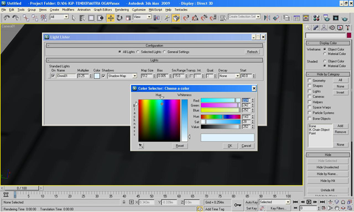Open the Rendering menu
Screen dimensions: 354x212
(122, 10)
